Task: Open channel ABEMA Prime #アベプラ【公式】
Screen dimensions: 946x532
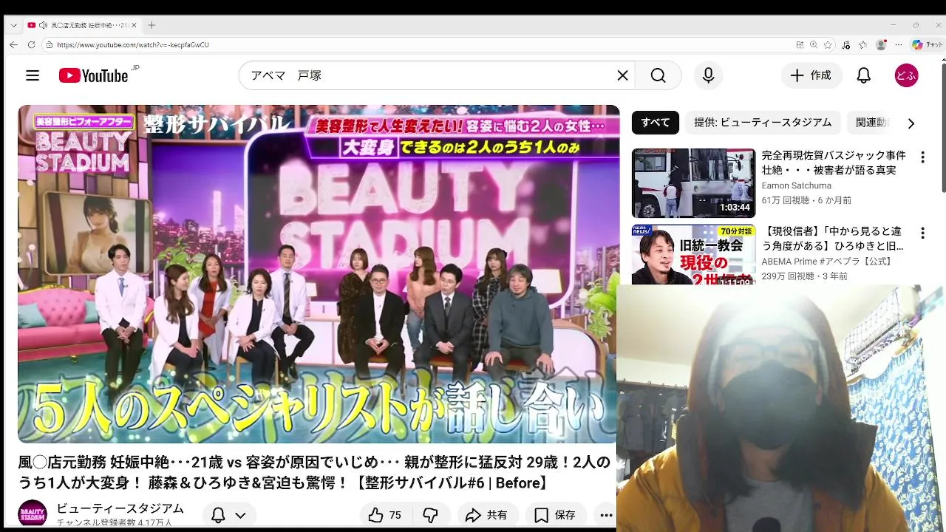Action: point(828,262)
